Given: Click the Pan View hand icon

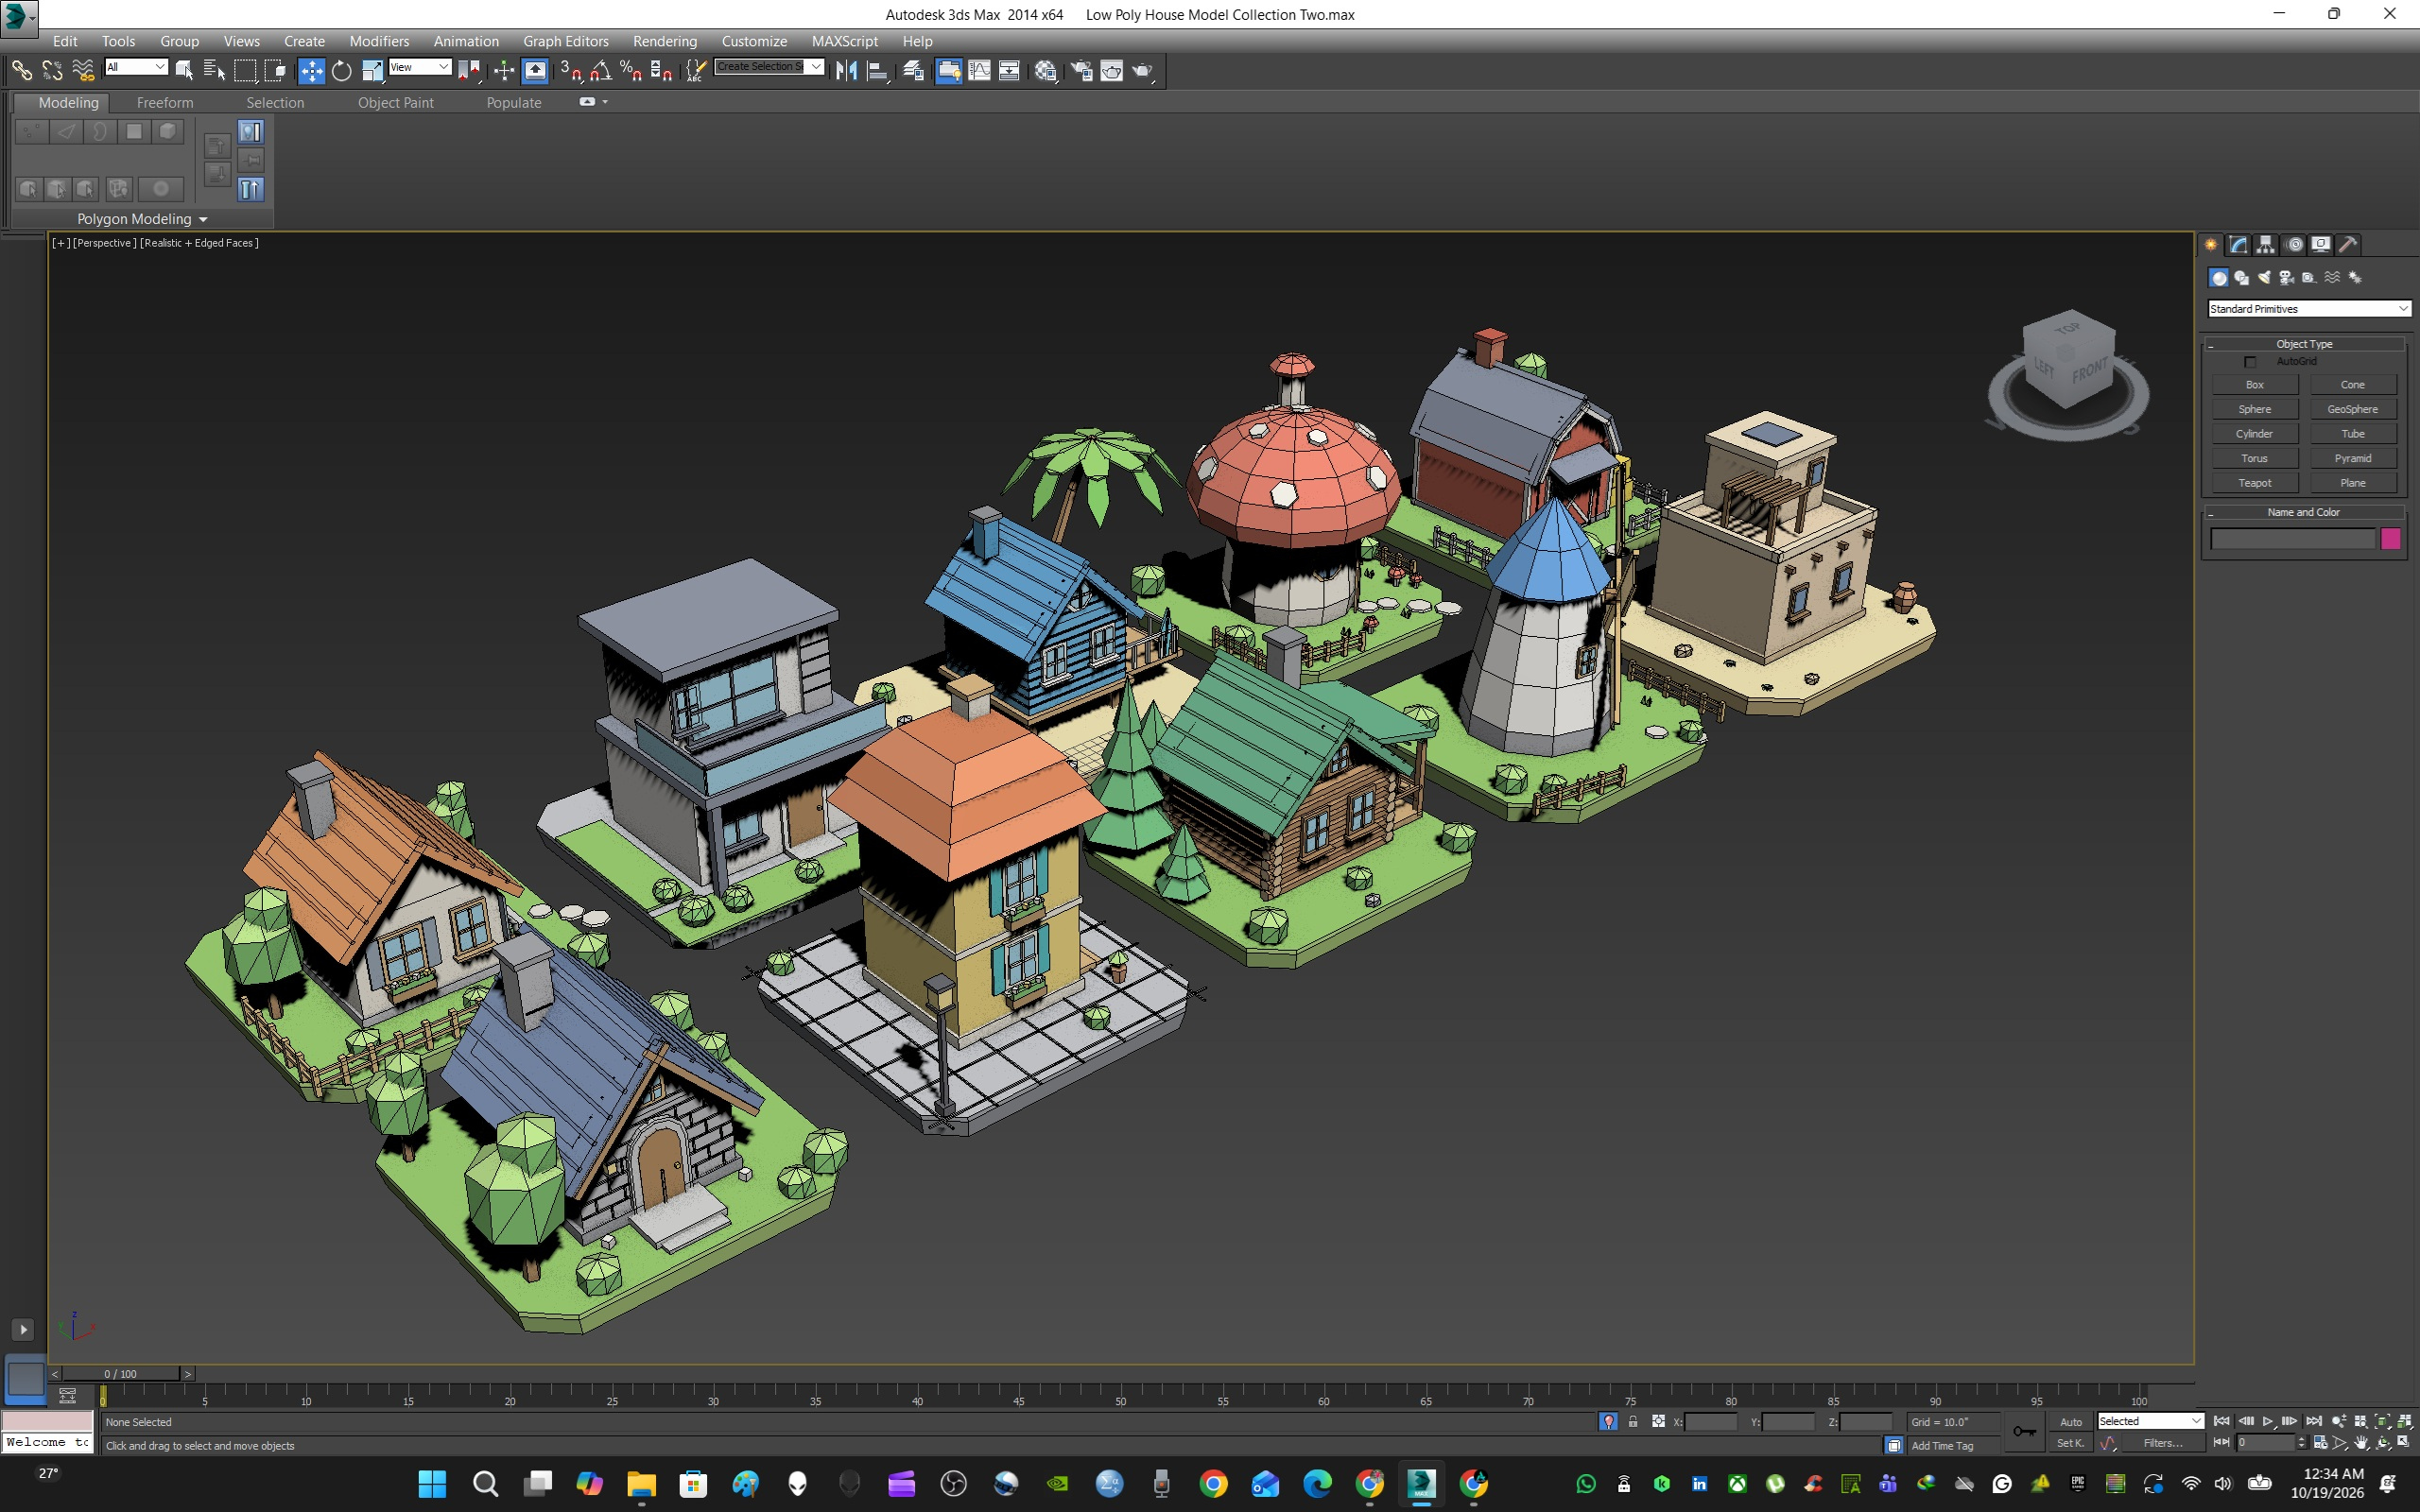Looking at the screenshot, I should 2362,1442.
